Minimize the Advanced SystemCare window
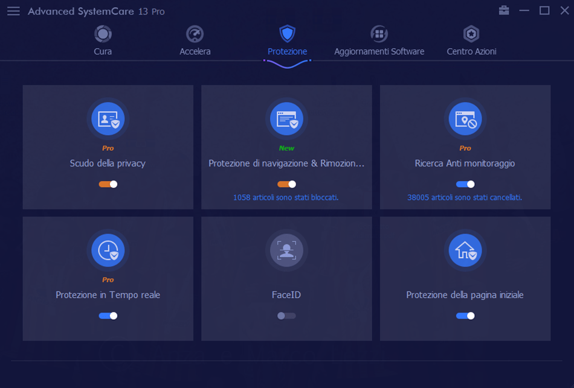This screenshot has height=388, width=574. coord(524,11)
